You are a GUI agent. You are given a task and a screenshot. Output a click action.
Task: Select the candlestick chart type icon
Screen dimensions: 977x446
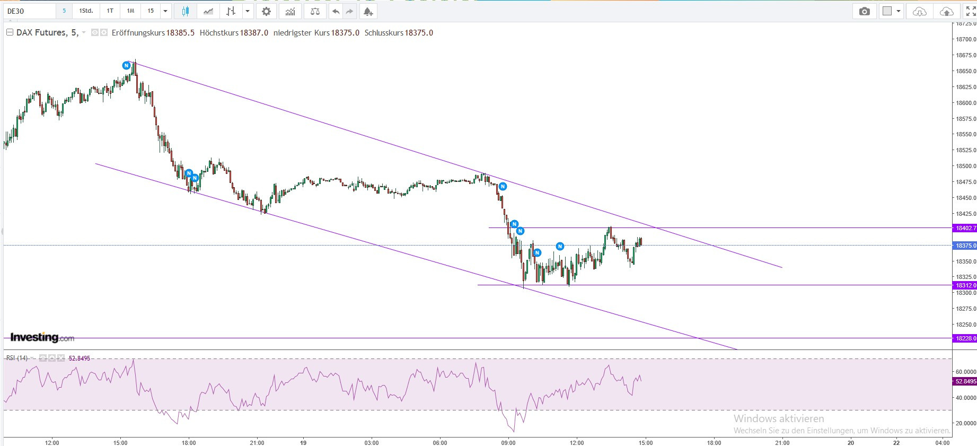click(x=186, y=11)
